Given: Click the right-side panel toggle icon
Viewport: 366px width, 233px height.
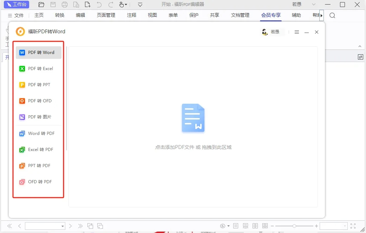Looking at the screenshot, I should click(360, 57).
